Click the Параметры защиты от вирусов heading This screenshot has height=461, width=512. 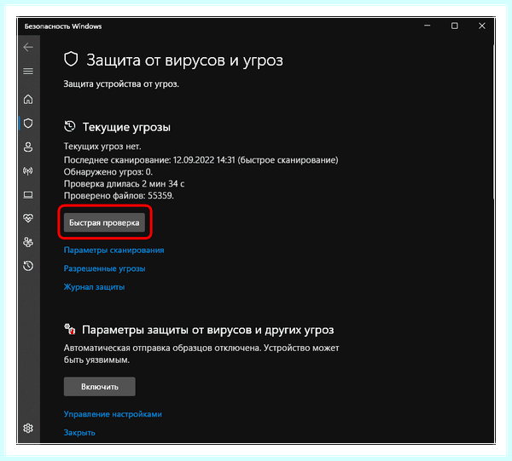tap(208, 330)
